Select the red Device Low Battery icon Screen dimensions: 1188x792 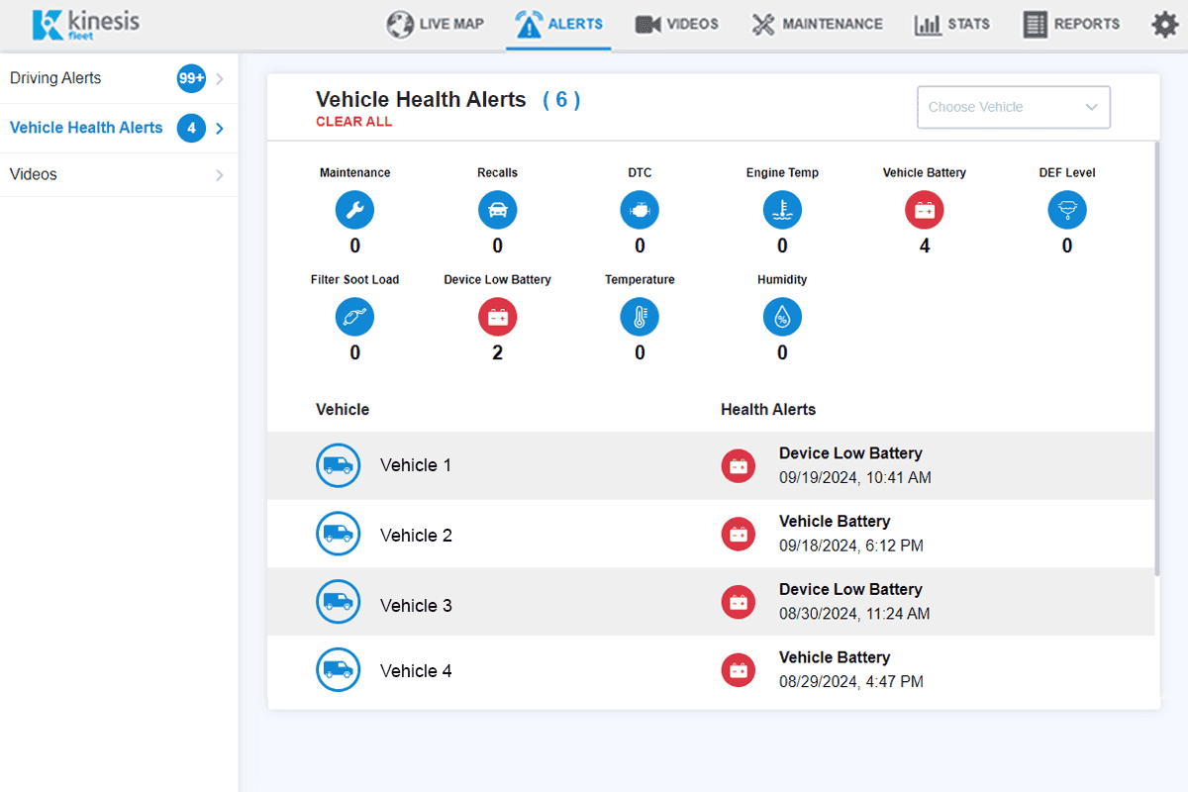pos(497,317)
